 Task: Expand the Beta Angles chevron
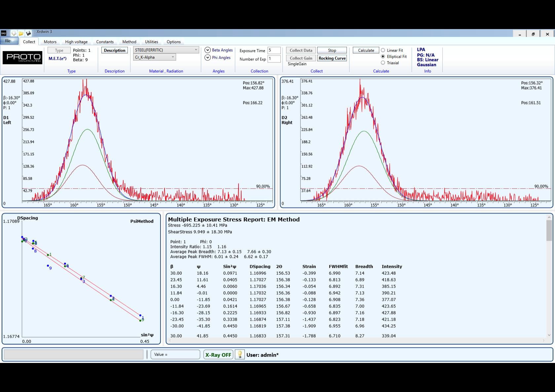pyautogui.click(x=207, y=50)
